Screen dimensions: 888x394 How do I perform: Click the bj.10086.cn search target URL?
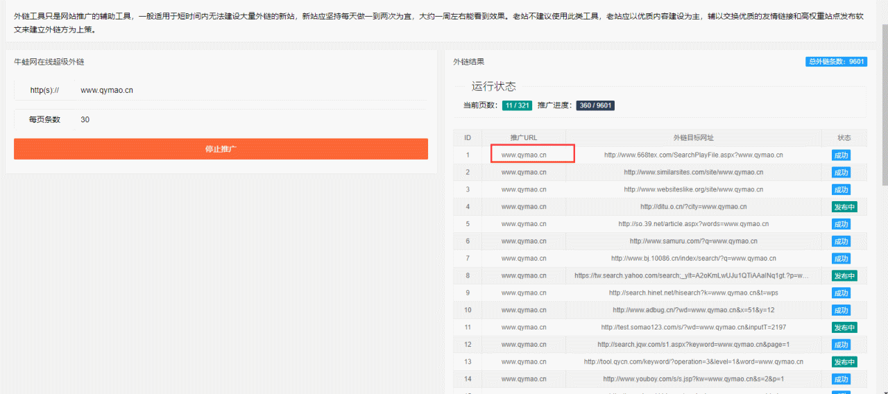click(693, 259)
